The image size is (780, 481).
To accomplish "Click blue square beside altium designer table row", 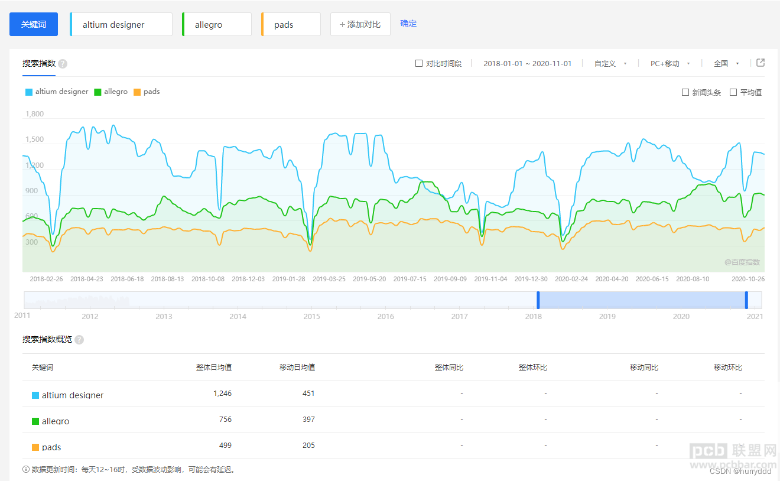I will click(35, 395).
